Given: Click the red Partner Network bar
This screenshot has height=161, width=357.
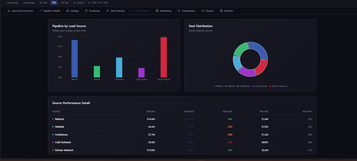Looking at the screenshot, I should coord(164,57).
